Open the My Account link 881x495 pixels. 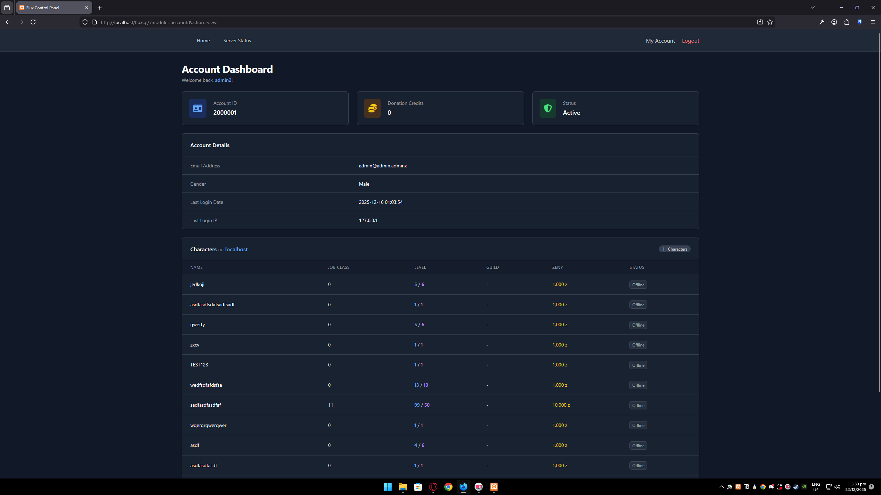click(660, 41)
